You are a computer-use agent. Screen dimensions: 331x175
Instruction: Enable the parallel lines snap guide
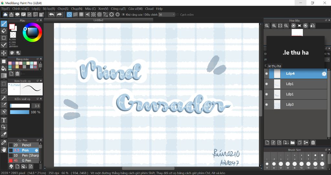pyautogui.click(x=75, y=14)
